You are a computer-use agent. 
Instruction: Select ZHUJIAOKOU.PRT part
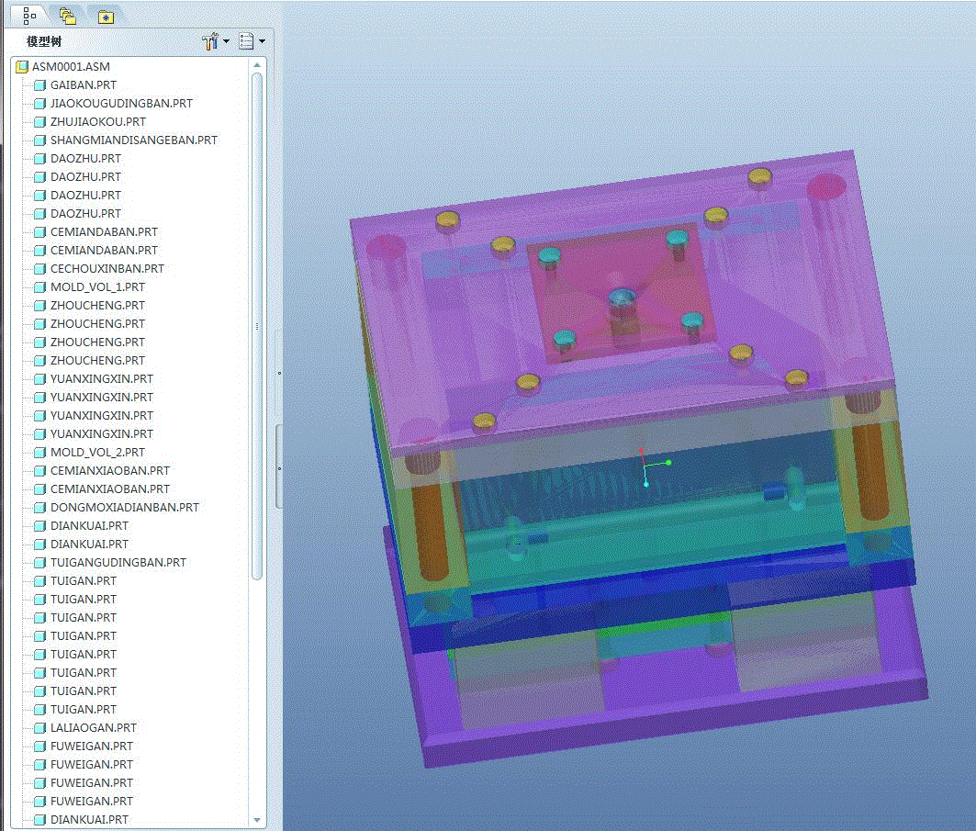click(x=98, y=121)
